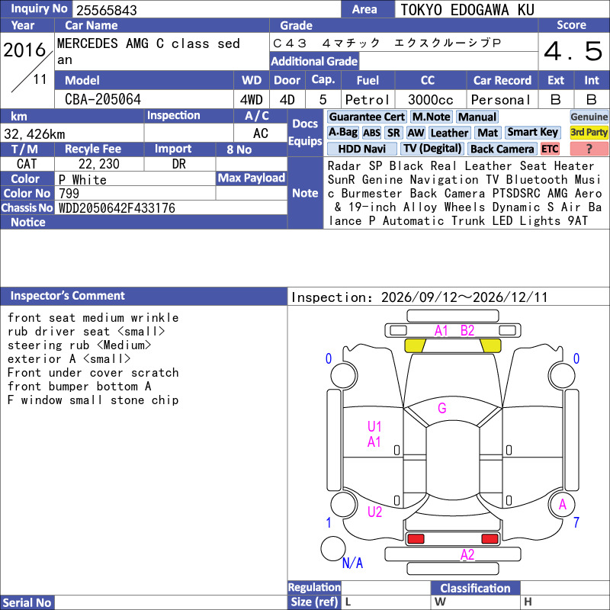The image size is (610, 610).
Task: Select the Smart Key badge
Action: (532, 132)
